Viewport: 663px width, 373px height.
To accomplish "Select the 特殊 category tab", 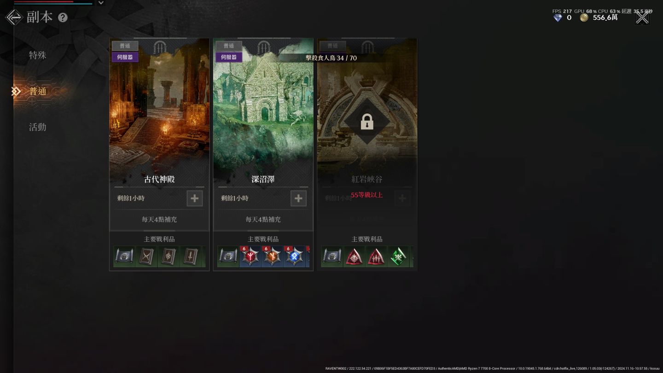I will pos(38,55).
